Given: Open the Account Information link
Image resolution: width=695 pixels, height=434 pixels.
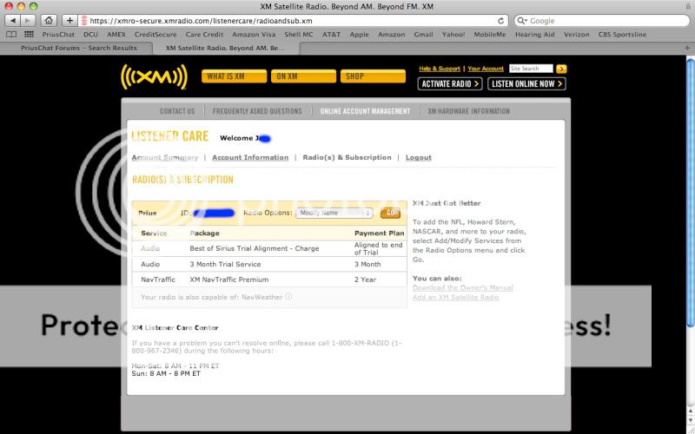Looking at the screenshot, I should coord(250,157).
